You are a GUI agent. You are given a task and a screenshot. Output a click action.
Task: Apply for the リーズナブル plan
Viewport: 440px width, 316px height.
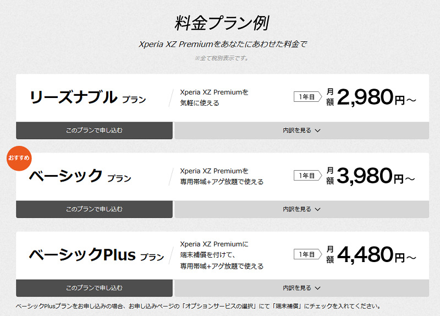94,130
